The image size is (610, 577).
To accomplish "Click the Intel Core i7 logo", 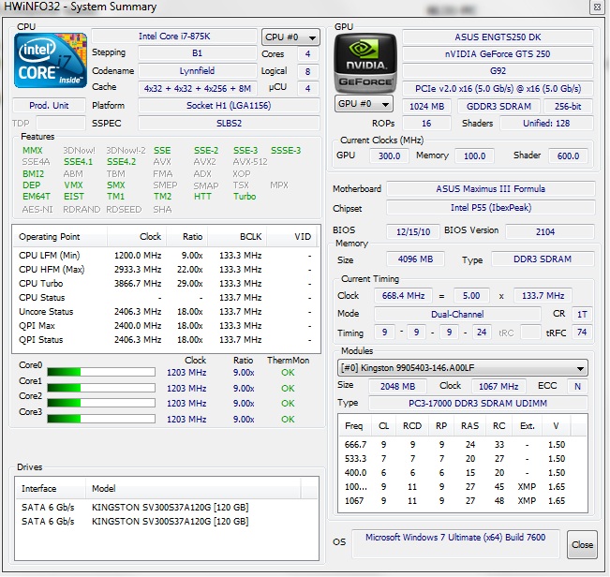I will [51, 60].
